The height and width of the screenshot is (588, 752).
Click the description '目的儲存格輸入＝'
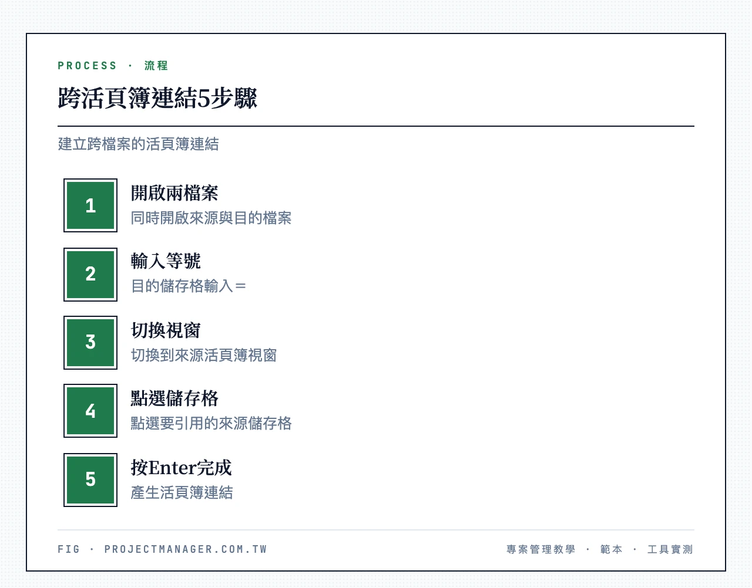[x=189, y=286]
